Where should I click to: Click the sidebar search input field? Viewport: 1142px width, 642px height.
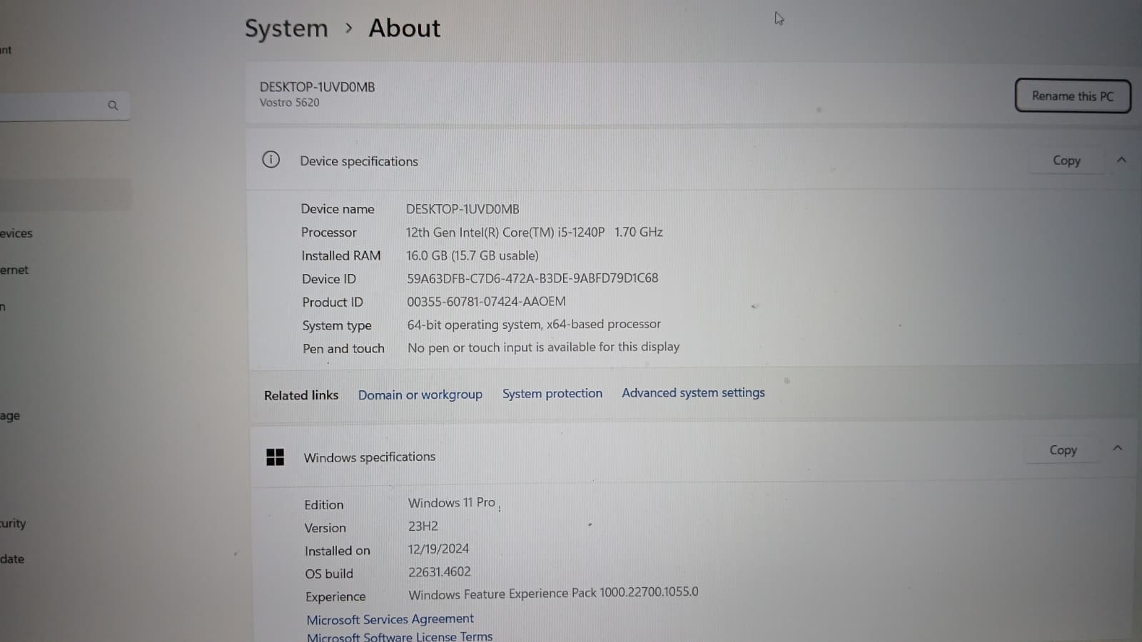pyautogui.click(x=64, y=106)
